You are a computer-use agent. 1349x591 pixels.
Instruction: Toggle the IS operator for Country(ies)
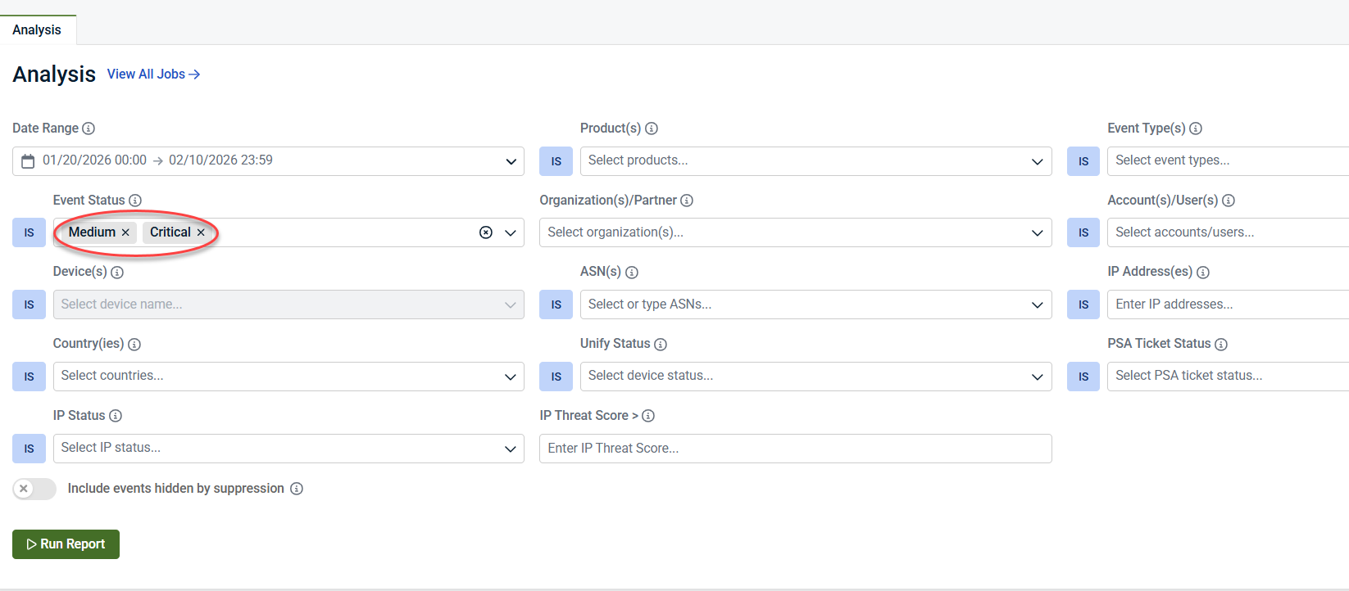tap(29, 377)
